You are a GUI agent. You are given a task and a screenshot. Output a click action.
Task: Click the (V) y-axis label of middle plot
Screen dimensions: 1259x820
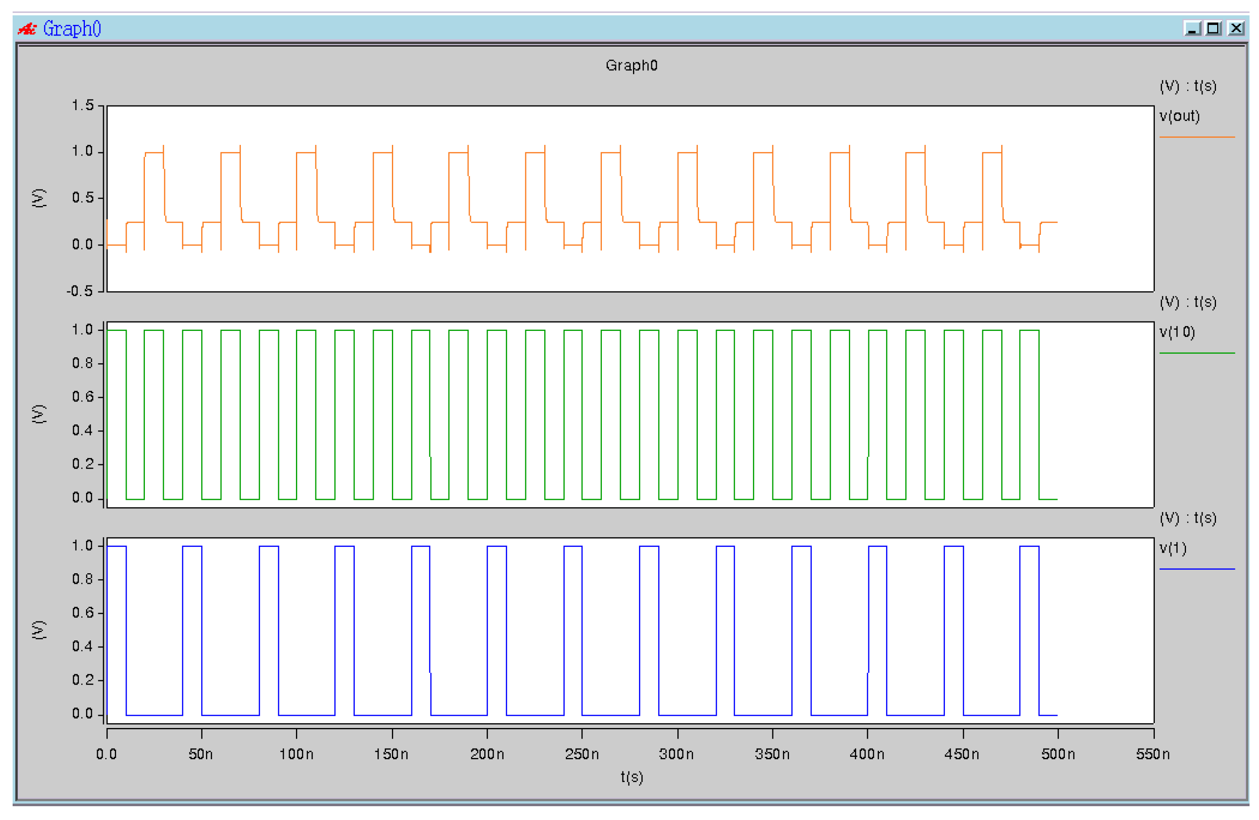coord(39,414)
